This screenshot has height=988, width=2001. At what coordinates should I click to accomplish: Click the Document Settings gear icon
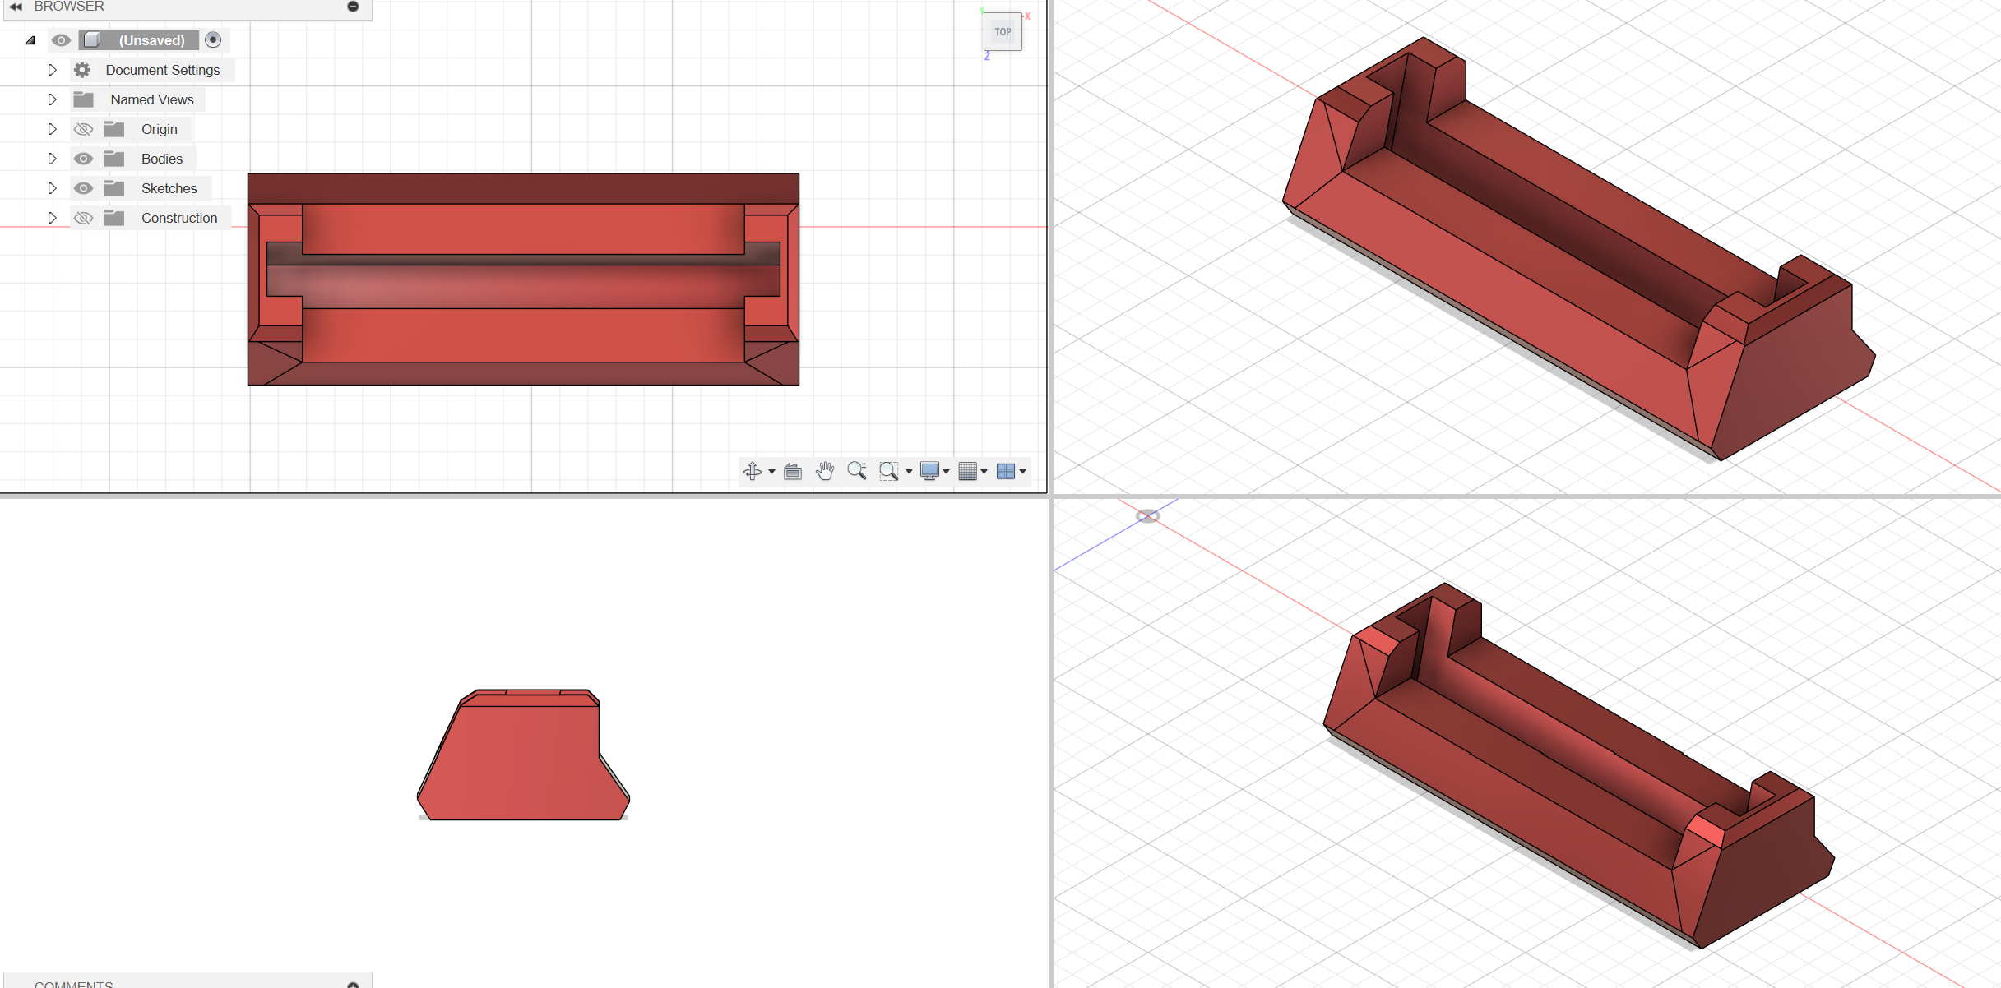point(82,70)
